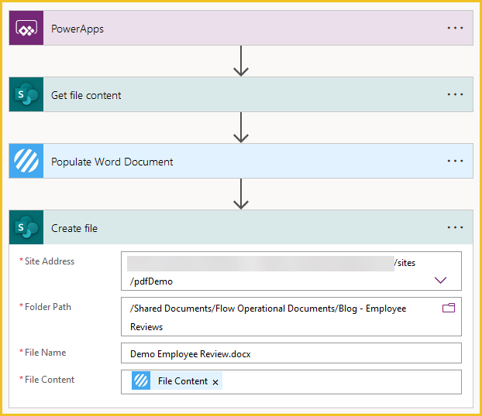Screen dimensions: 482x416
Task: Click the /pdfDemo site address text
Action: click(x=151, y=281)
